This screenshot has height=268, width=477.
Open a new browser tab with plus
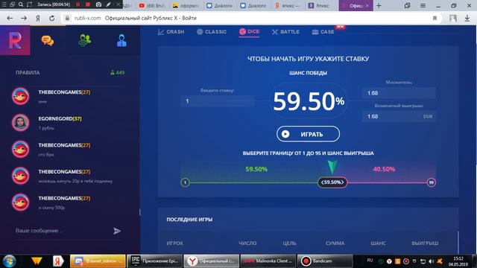point(379,5)
